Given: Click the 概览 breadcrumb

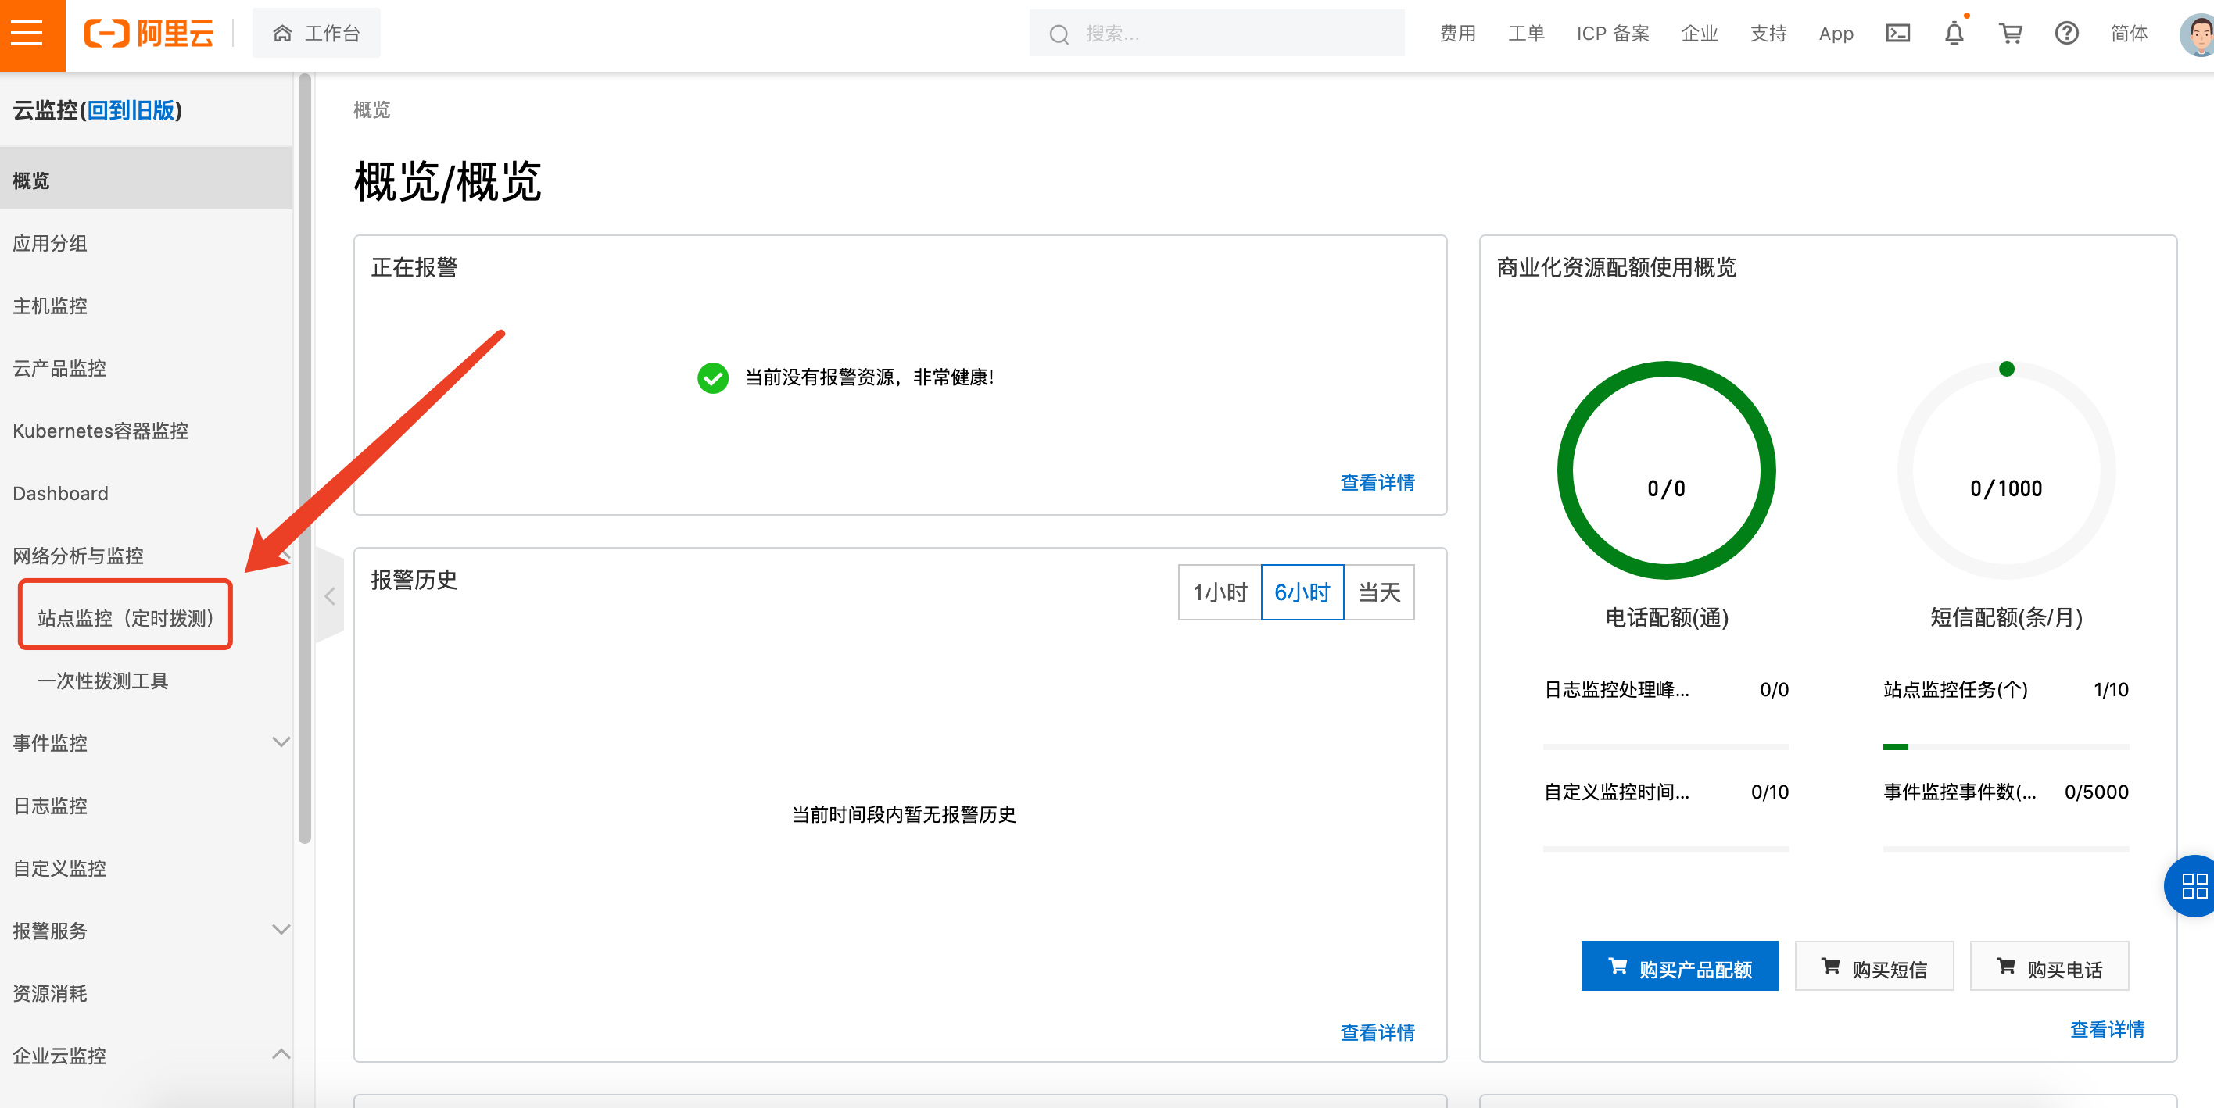Looking at the screenshot, I should click(371, 110).
